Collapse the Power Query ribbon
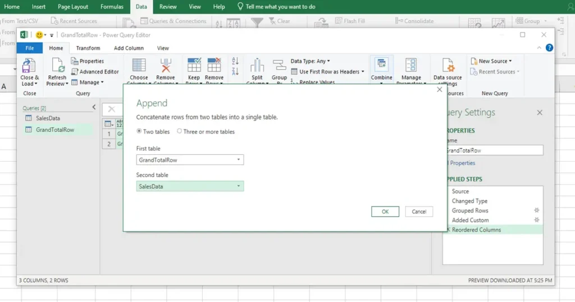 539,48
